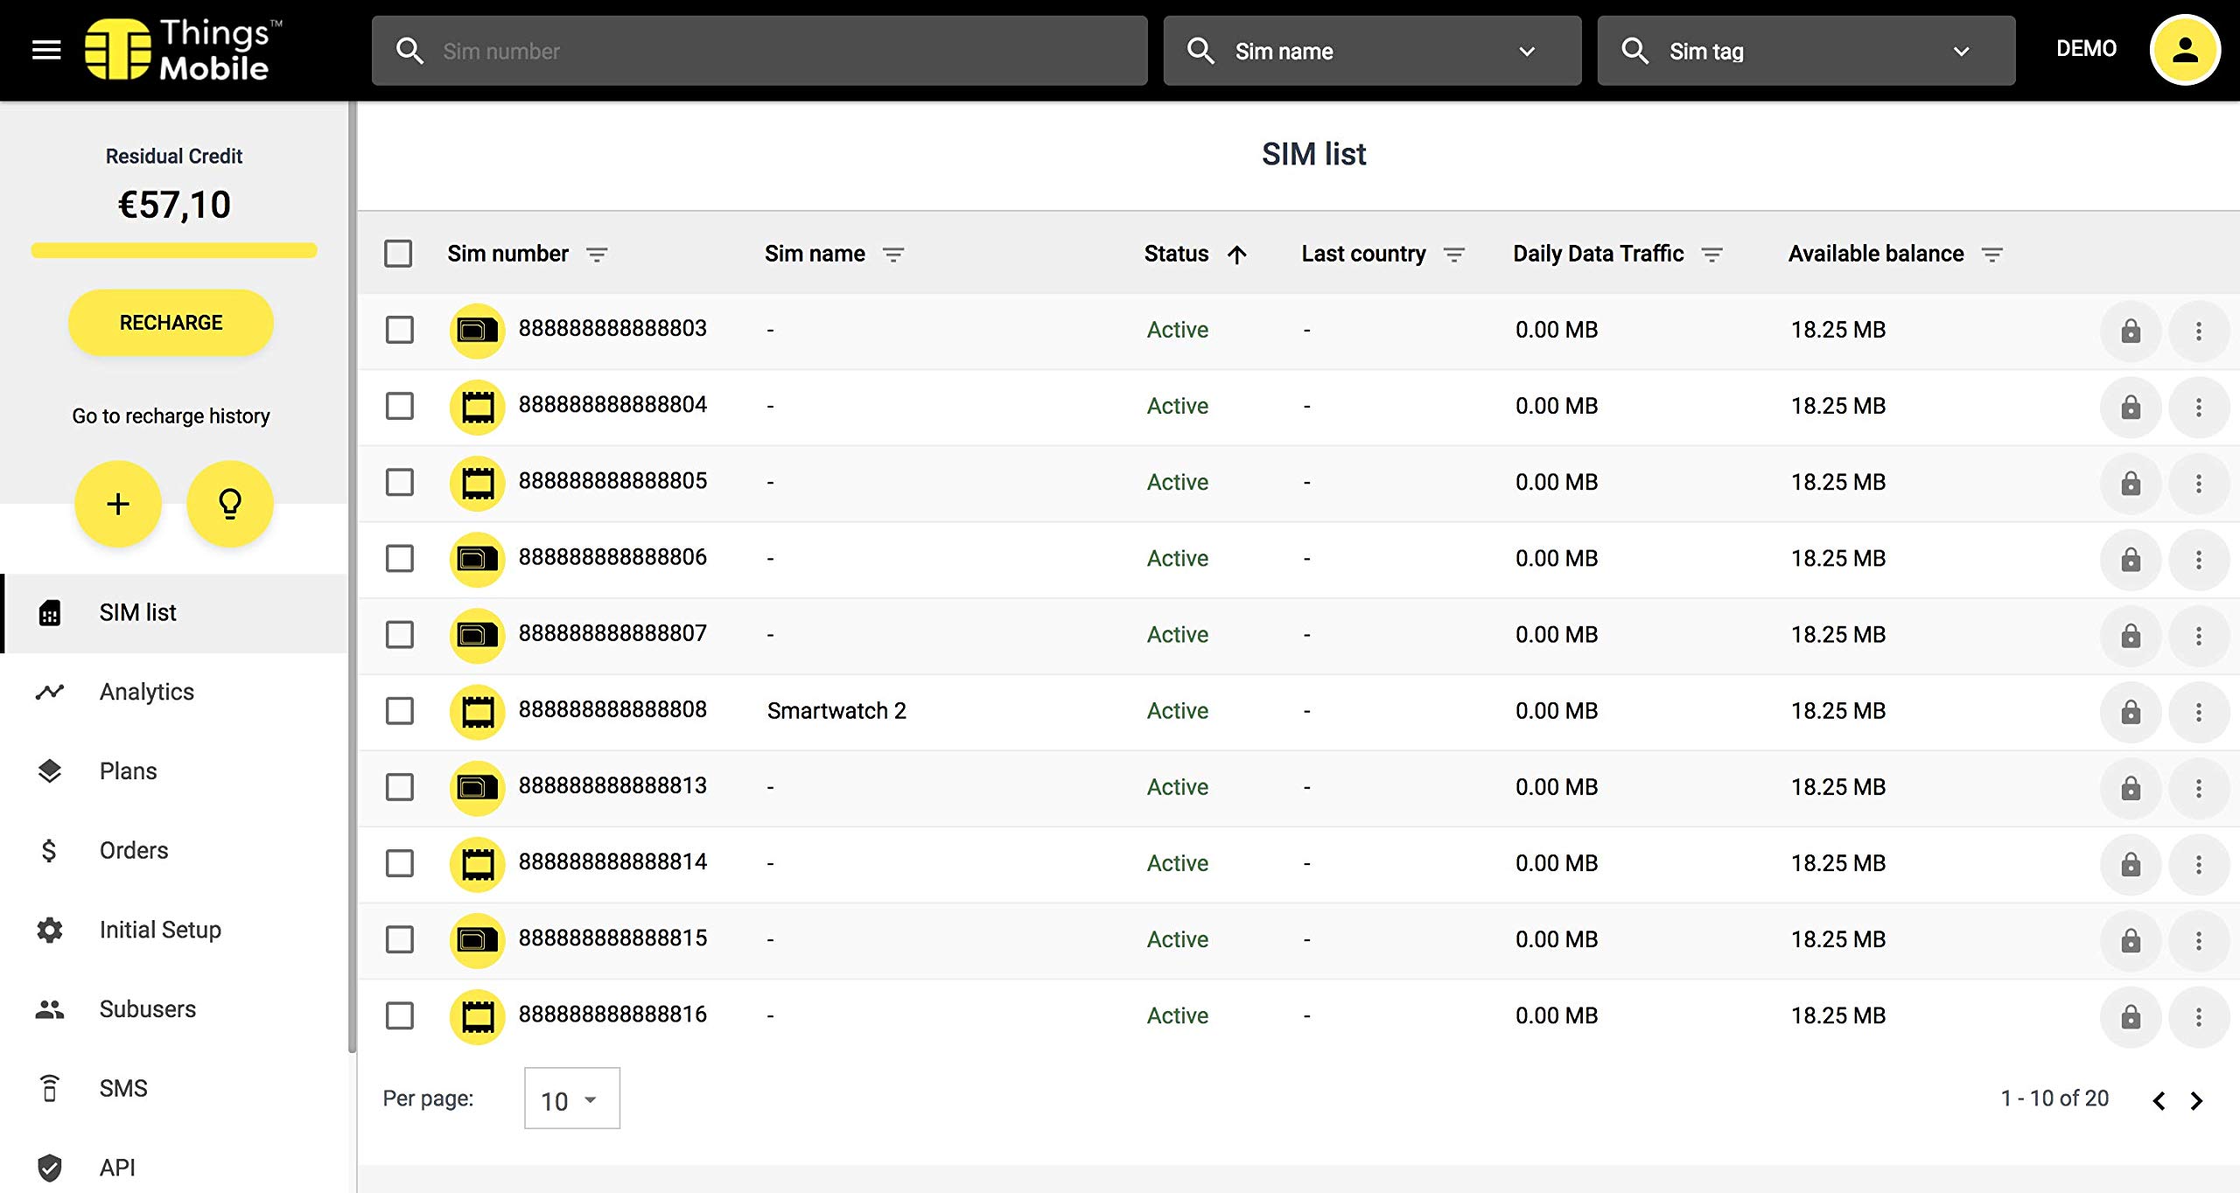Image resolution: width=2240 pixels, height=1193 pixels.
Task: Navigate to Subusers menu item
Action: point(147,1009)
